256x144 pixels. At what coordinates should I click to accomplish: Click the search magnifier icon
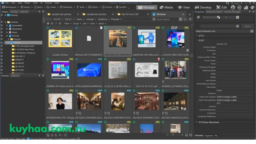click(x=185, y=19)
